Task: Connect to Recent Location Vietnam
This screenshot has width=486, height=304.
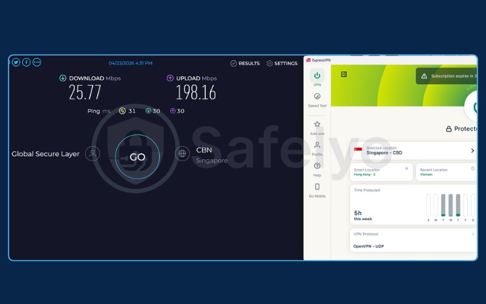Action: coord(447,172)
